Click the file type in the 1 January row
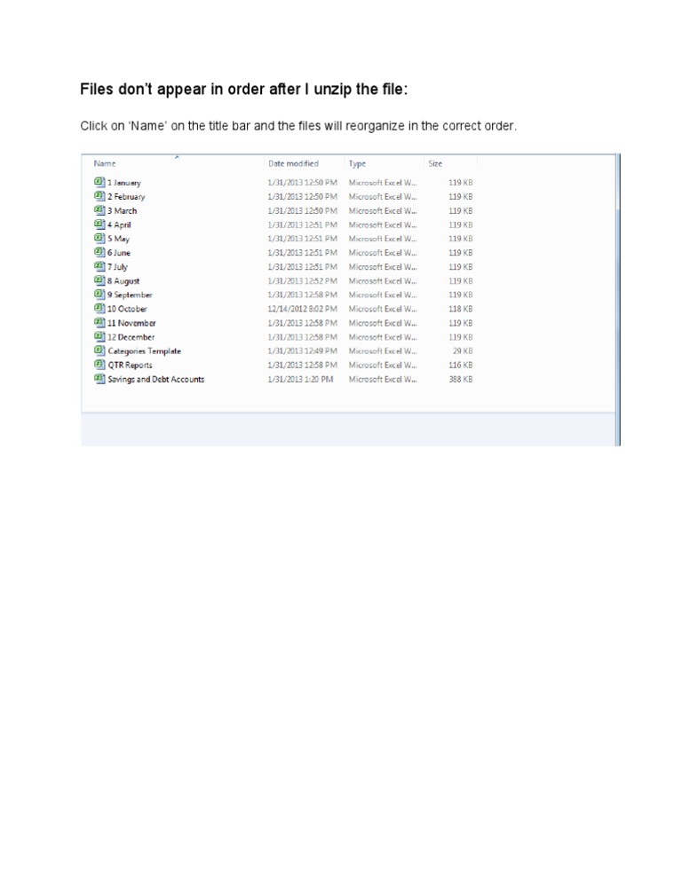This screenshot has width=682, height=882. (383, 183)
